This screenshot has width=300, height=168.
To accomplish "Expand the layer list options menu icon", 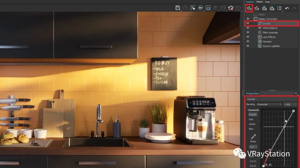I will [x=280, y=8].
